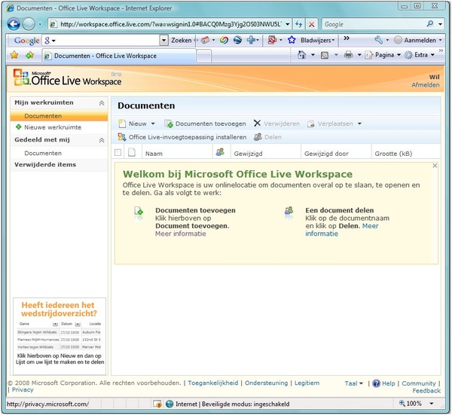Click the zoom magnifier in status bar
452x415 pixels.
tap(402, 403)
